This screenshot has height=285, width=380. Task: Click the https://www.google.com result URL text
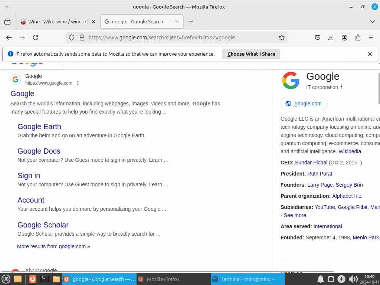[49, 83]
